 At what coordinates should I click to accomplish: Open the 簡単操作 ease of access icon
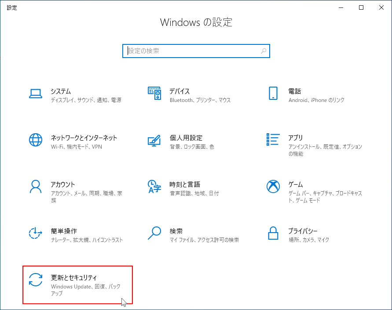35,233
